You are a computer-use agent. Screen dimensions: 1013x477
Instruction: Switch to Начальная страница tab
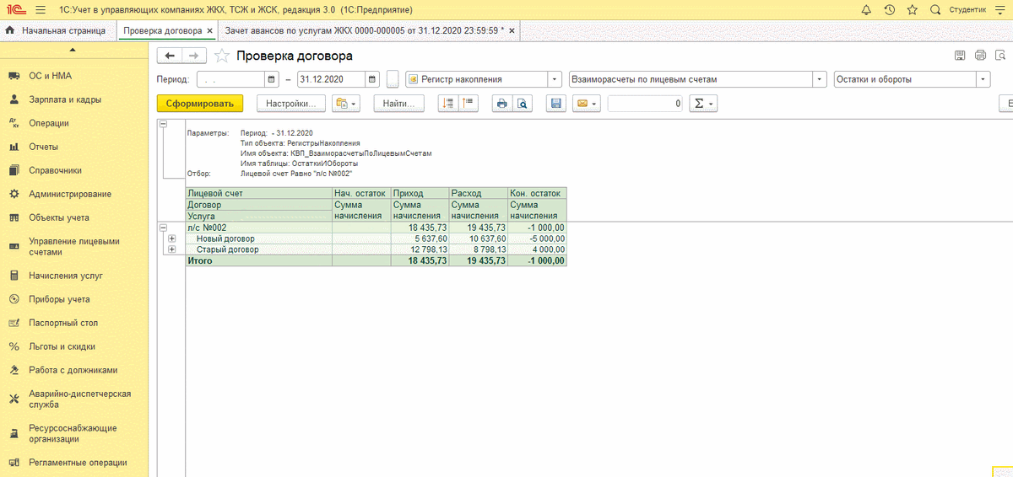tap(57, 30)
